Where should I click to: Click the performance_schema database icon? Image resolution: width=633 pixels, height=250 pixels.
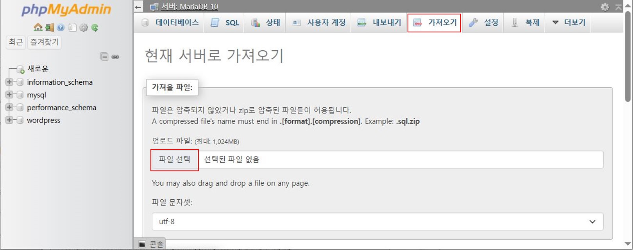[x=20, y=107]
